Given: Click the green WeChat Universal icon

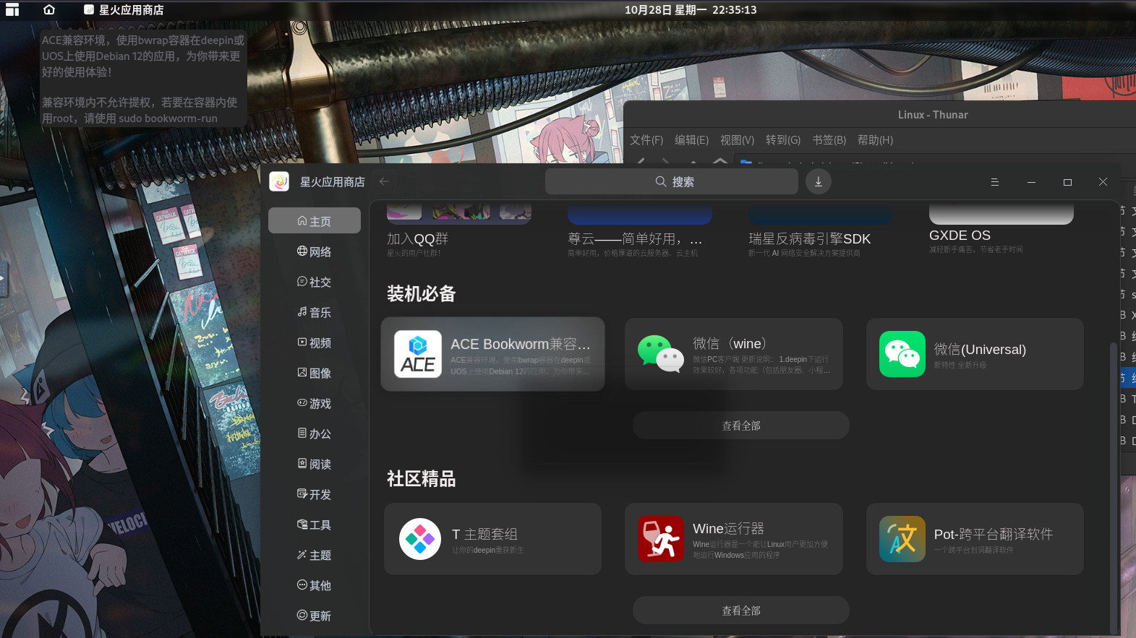Looking at the screenshot, I should [902, 354].
